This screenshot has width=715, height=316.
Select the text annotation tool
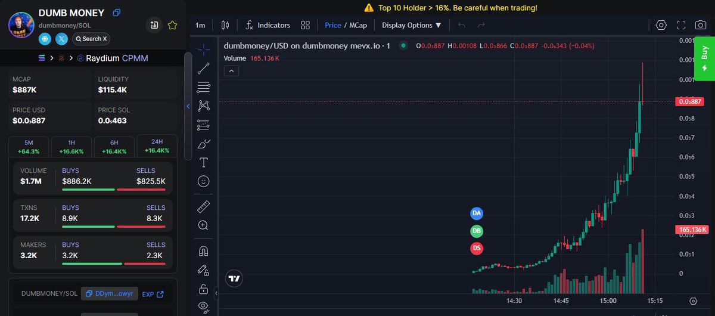pos(204,162)
